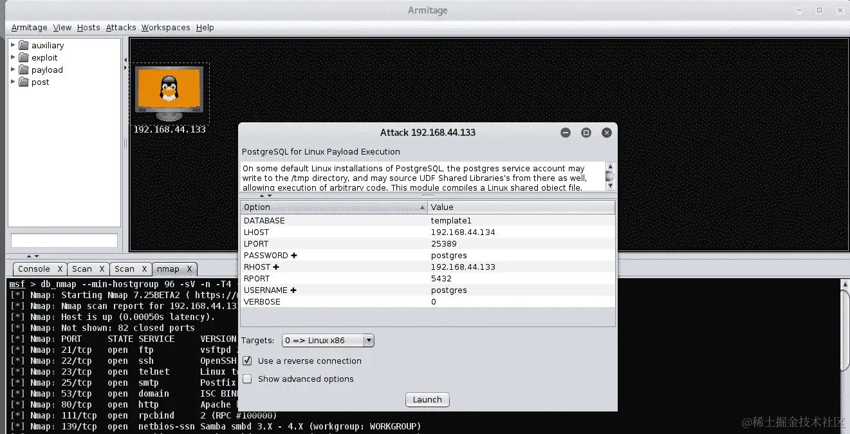This screenshot has height=434, width=850.
Task: Enable Show advanced options checkbox
Action: coord(247,379)
